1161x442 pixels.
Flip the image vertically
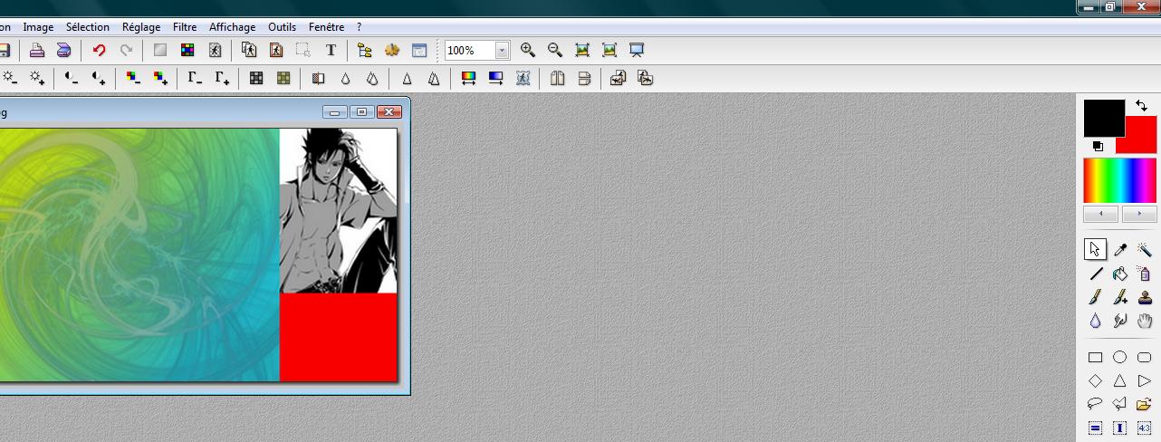[584, 78]
